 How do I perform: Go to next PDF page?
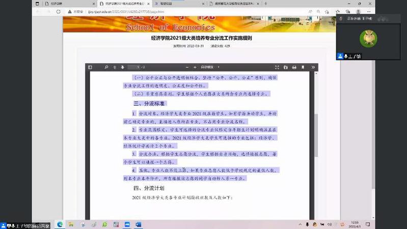[x=122, y=67]
